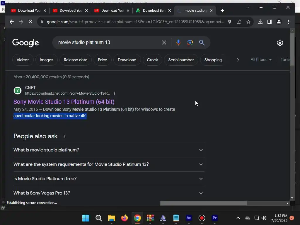The image size is (300, 225).
Task: Click the forward navigation arrow
Action: coord(21,22)
